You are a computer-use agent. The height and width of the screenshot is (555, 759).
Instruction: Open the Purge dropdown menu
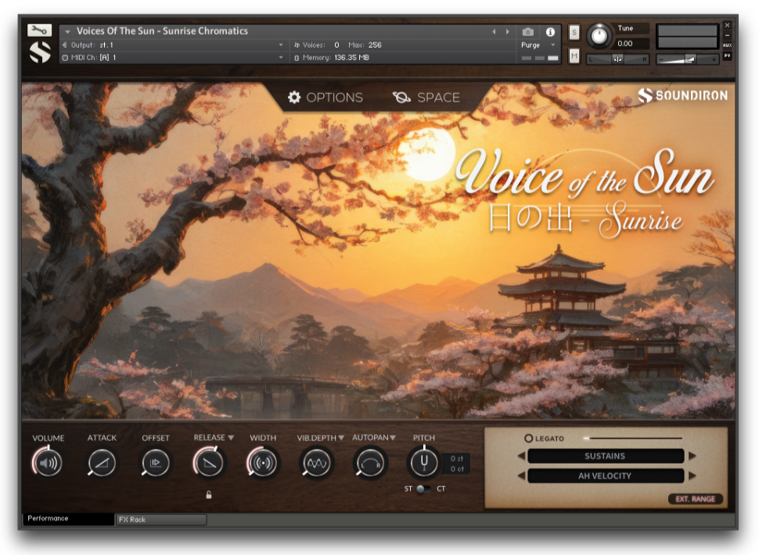(538, 45)
